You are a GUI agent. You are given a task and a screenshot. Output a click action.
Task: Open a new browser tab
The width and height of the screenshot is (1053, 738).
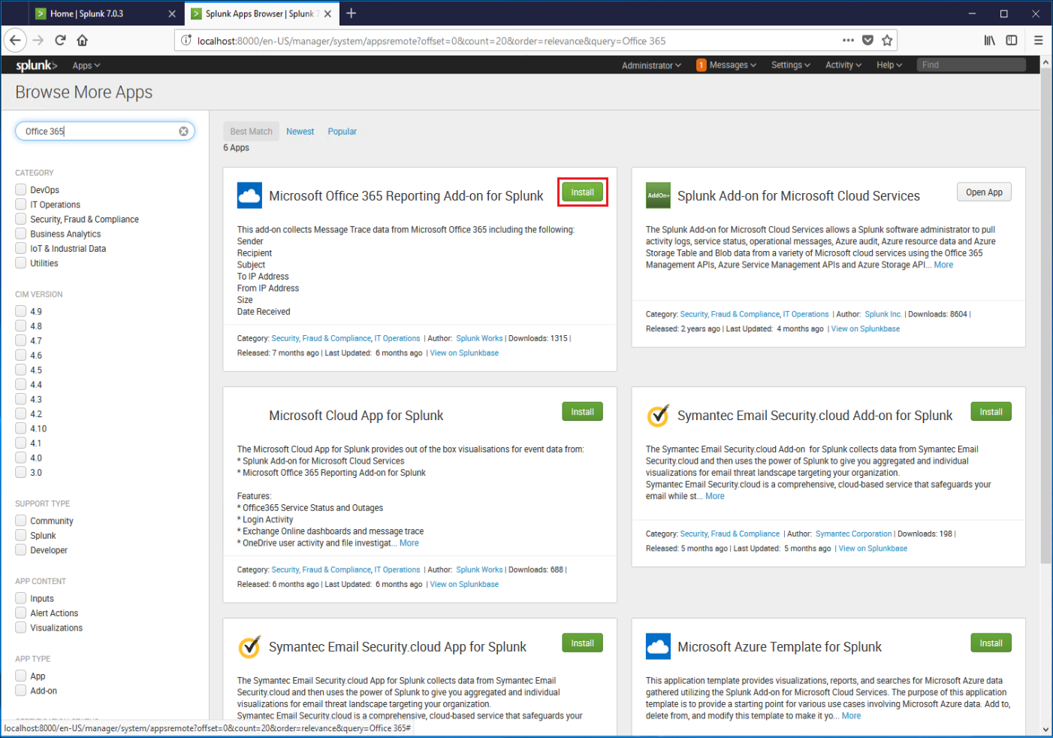coord(351,14)
